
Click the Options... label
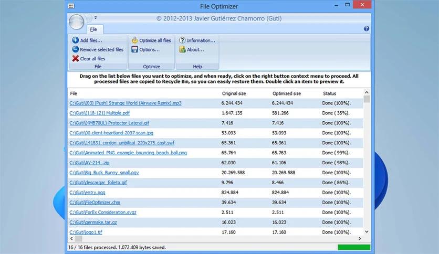click(x=150, y=49)
